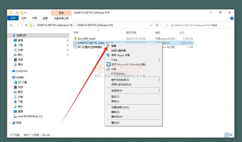The width and height of the screenshot is (242, 142).
Task: Expand the 发送到(N) submenu
Action: click(x=159, y=91)
